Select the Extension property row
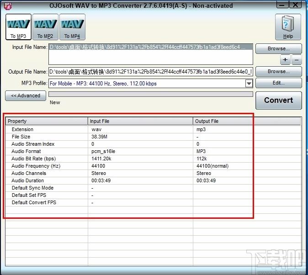 [x=154, y=129]
